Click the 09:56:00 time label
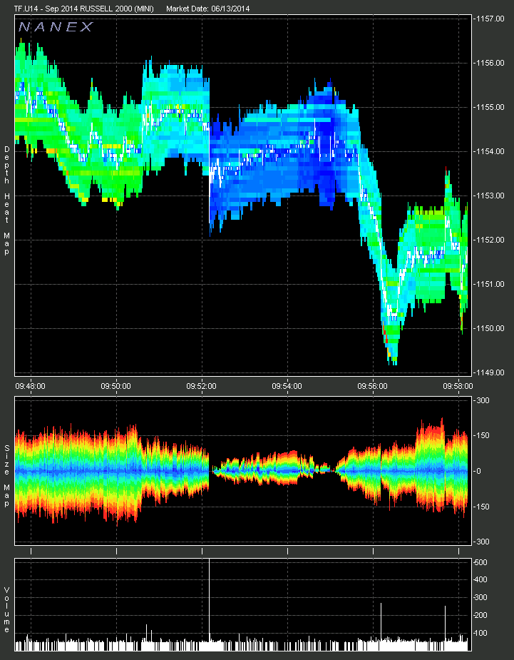 click(x=373, y=385)
